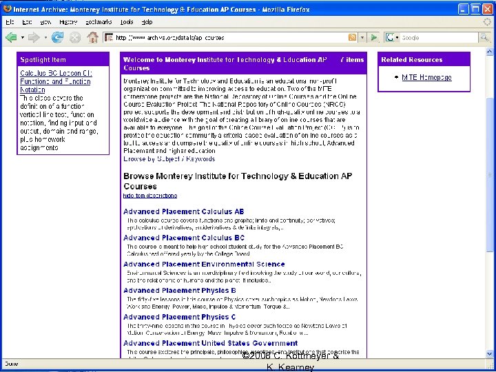Open the View menu
496x372 pixels.
[45, 22]
